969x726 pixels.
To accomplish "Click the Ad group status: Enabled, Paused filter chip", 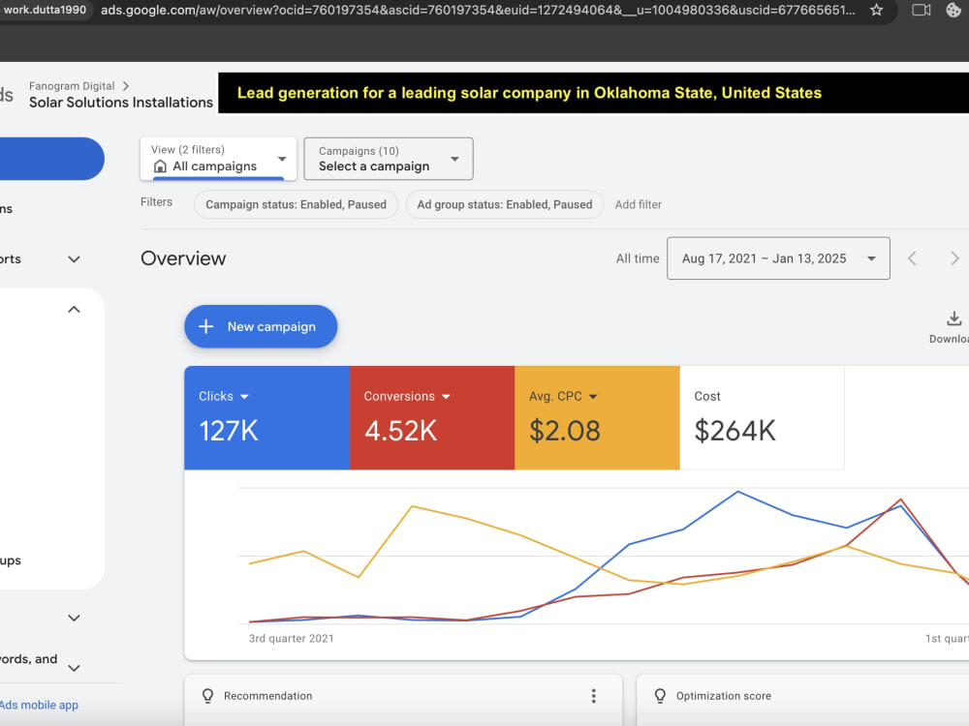I will pos(504,204).
